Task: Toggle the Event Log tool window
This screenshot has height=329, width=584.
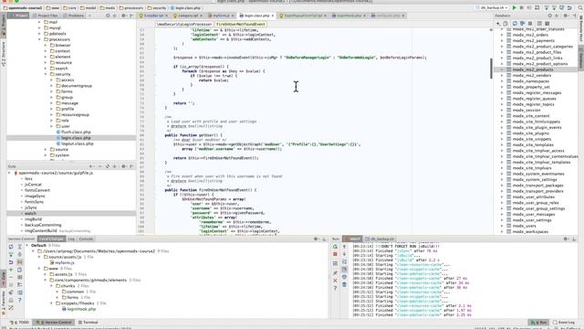Action: pyautogui.click(x=564, y=322)
